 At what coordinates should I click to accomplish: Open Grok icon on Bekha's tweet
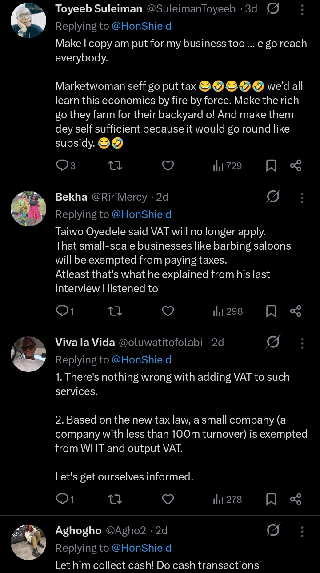[273, 197]
